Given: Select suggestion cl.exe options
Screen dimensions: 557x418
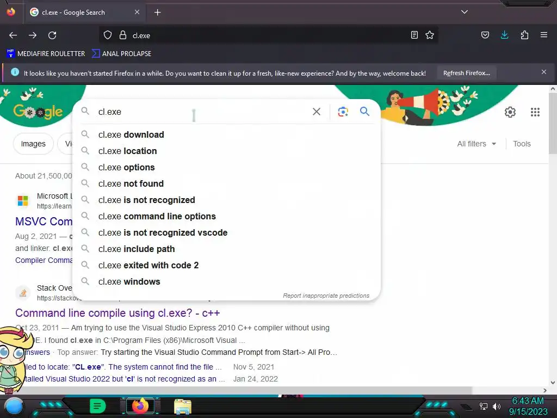Looking at the screenshot, I should [227, 168].
